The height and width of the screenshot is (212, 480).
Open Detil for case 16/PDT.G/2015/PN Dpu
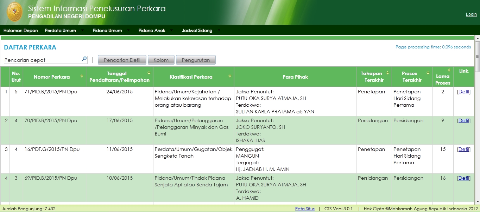pos(464,149)
